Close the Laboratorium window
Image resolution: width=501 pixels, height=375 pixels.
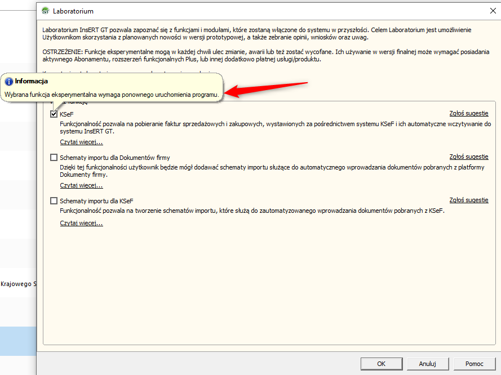(493, 11)
